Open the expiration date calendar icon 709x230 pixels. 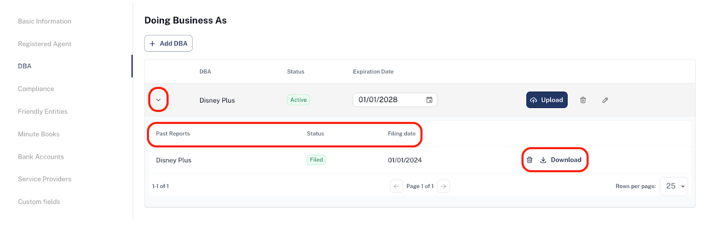coord(429,100)
